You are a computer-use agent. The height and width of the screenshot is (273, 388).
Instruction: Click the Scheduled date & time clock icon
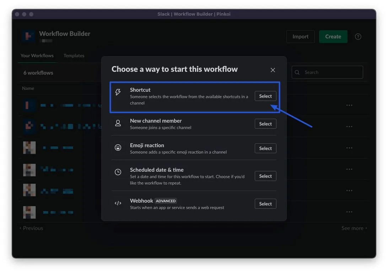118,172
